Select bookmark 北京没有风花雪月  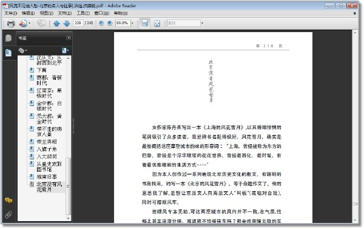(x=49, y=187)
